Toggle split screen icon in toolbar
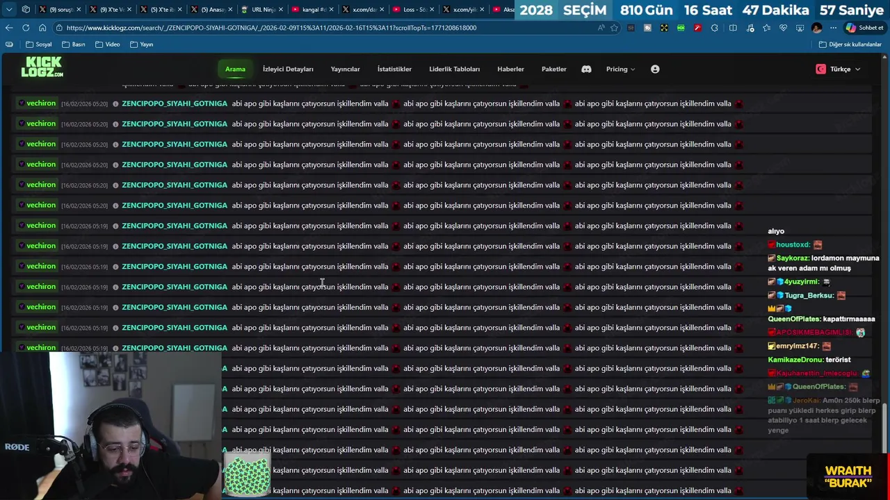Image resolution: width=890 pixels, height=500 pixels. click(733, 28)
